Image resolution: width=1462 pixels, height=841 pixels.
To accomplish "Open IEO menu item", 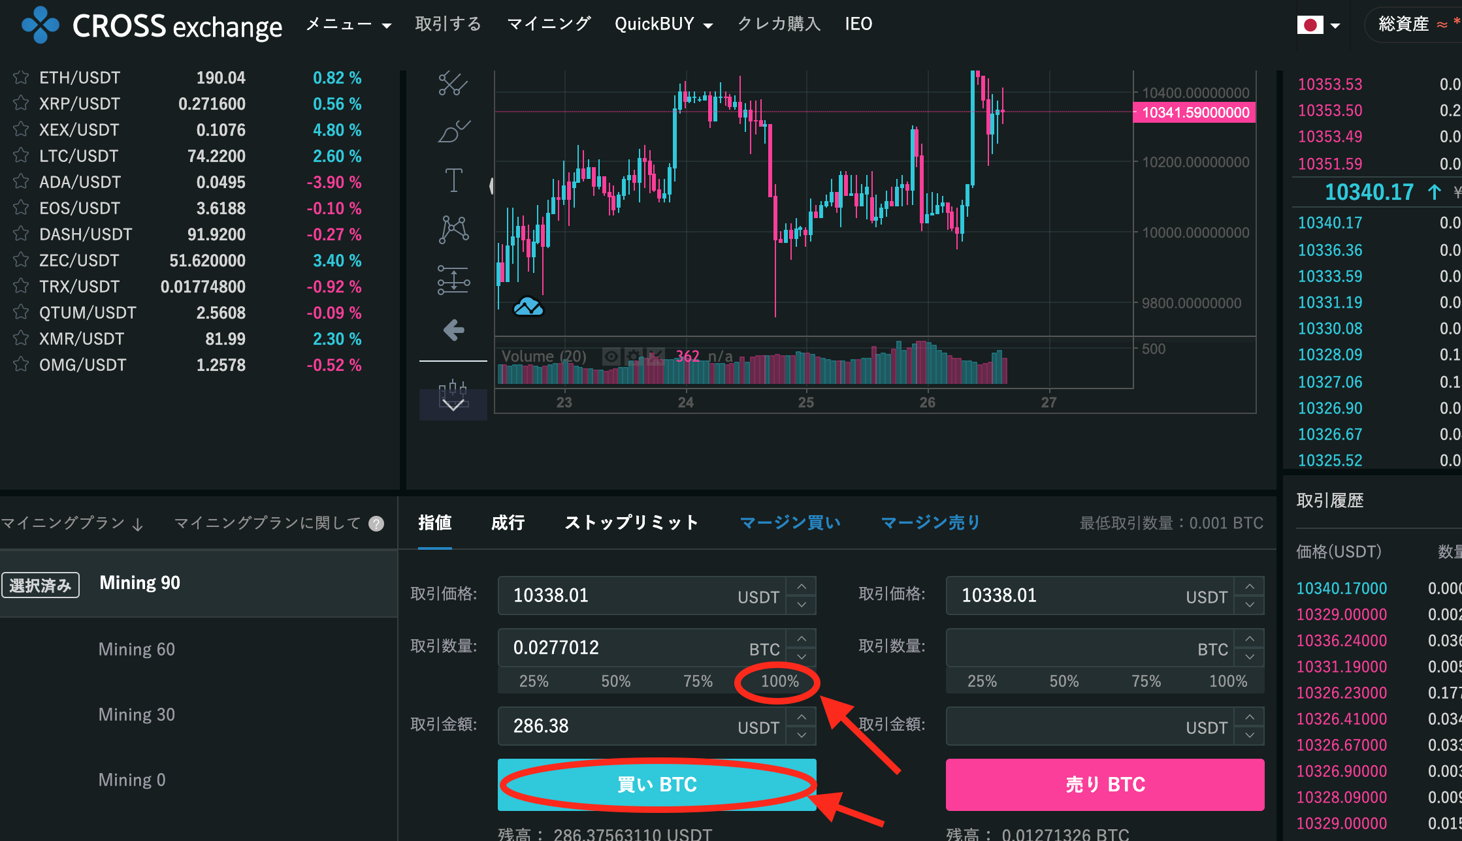I will pos(858,24).
